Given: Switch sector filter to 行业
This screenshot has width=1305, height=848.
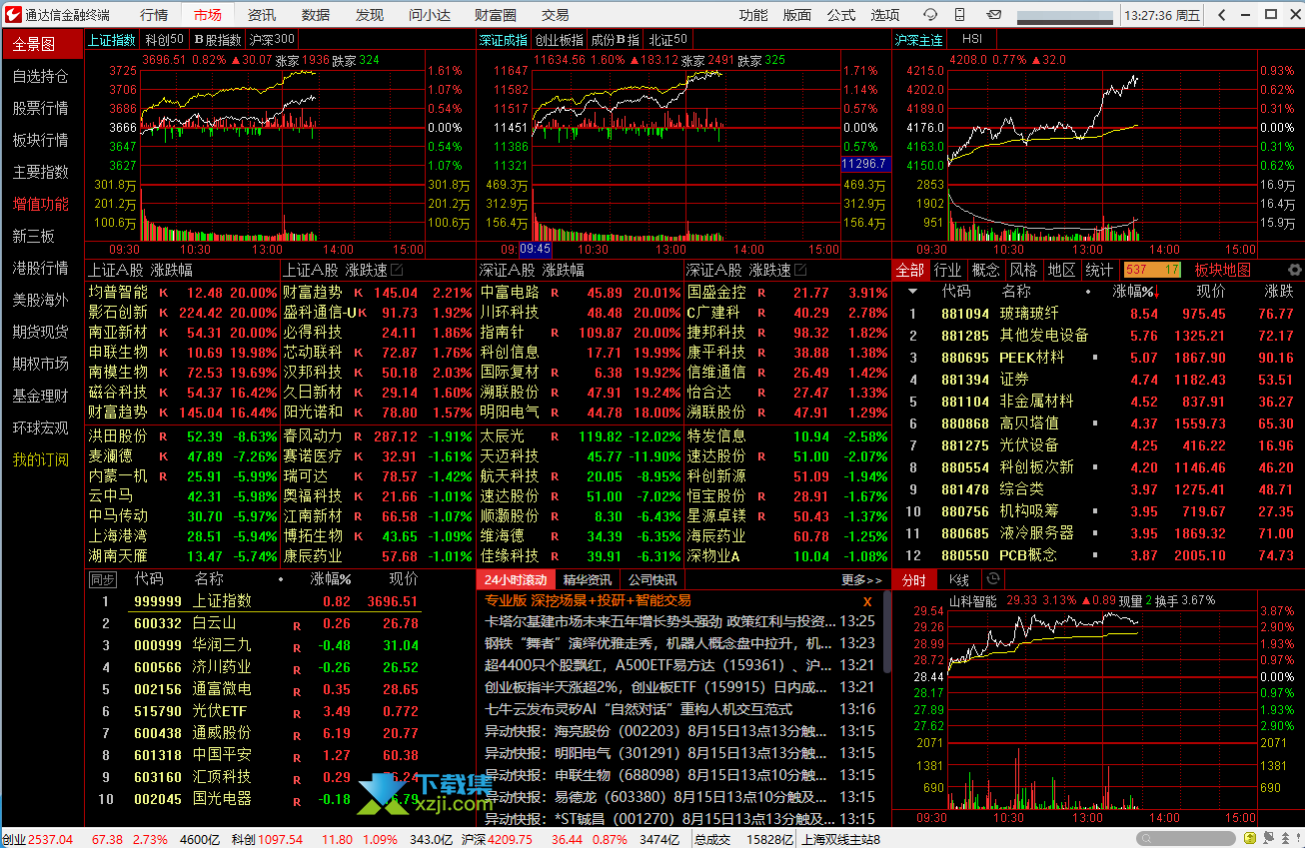Looking at the screenshot, I should coord(948,270).
